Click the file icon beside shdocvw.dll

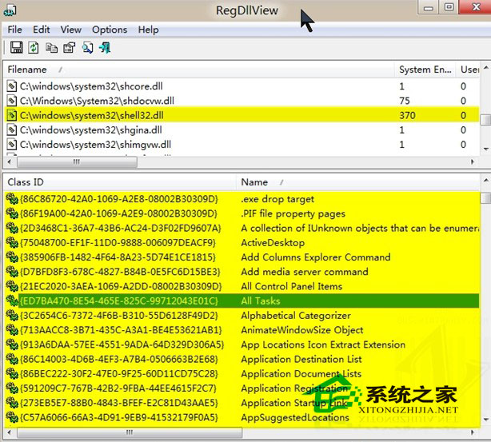pyautogui.click(x=11, y=101)
